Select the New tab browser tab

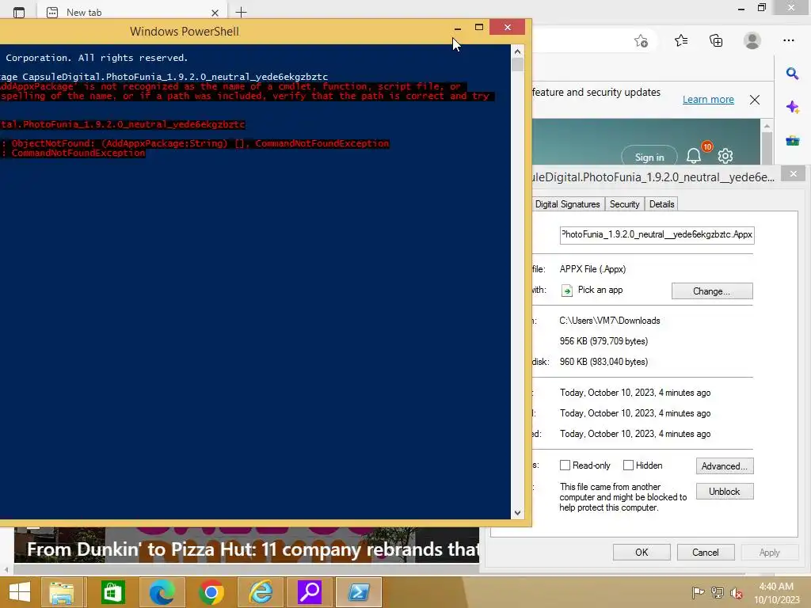[132, 13]
